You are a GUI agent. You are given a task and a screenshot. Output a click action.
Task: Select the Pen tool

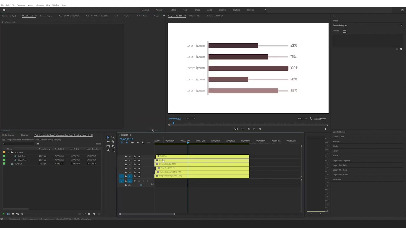pyautogui.click(x=113, y=146)
